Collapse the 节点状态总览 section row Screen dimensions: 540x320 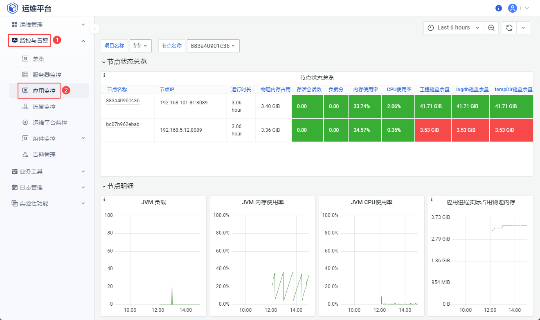[124, 62]
